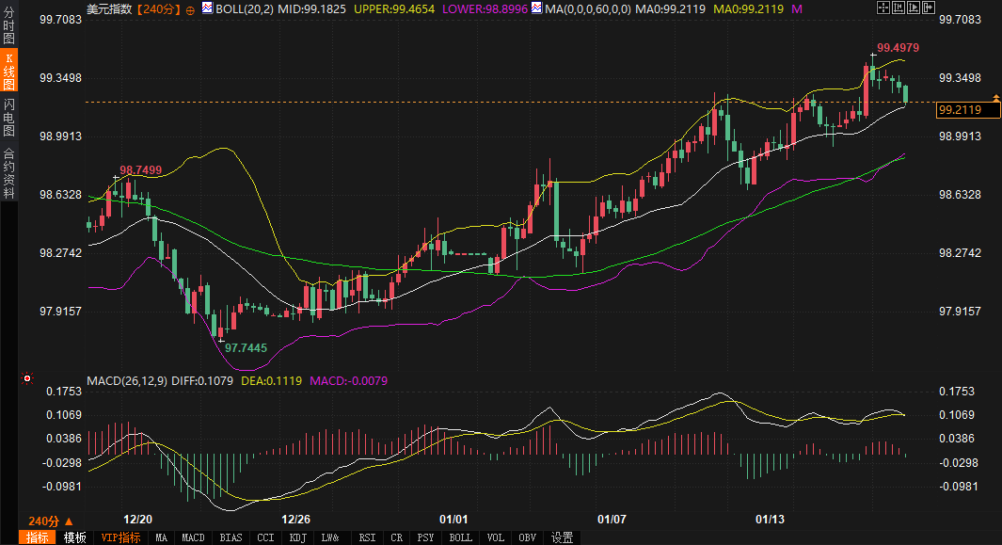Click the crosshair cursor icon in top-right toolbar
1002x545 pixels.
click(x=882, y=8)
